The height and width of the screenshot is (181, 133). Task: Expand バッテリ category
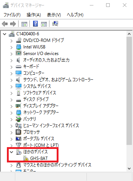coord(12,119)
